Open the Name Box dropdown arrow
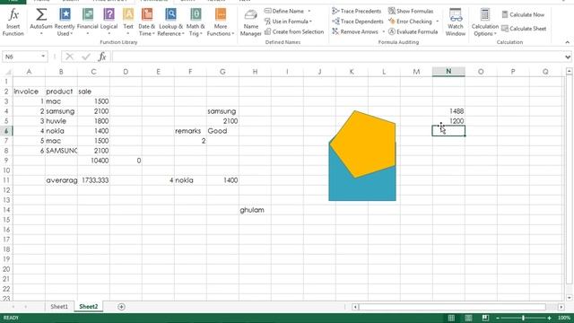Image resolution: width=574 pixels, height=323 pixels. pos(43,57)
